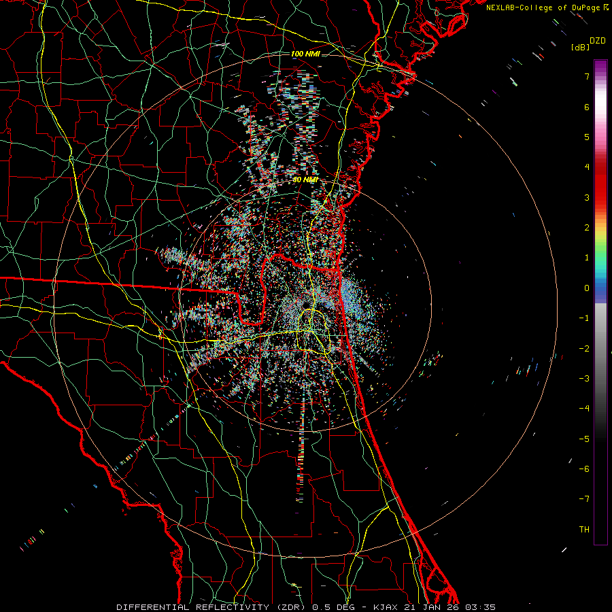The height and width of the screenshot is (612, 612).
Task: Pick the purple top of the color bar
Action: (x=600, y=65)
